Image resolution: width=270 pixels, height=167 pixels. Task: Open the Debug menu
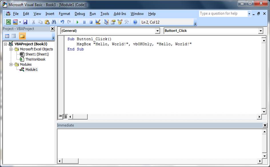pos(80,14)
